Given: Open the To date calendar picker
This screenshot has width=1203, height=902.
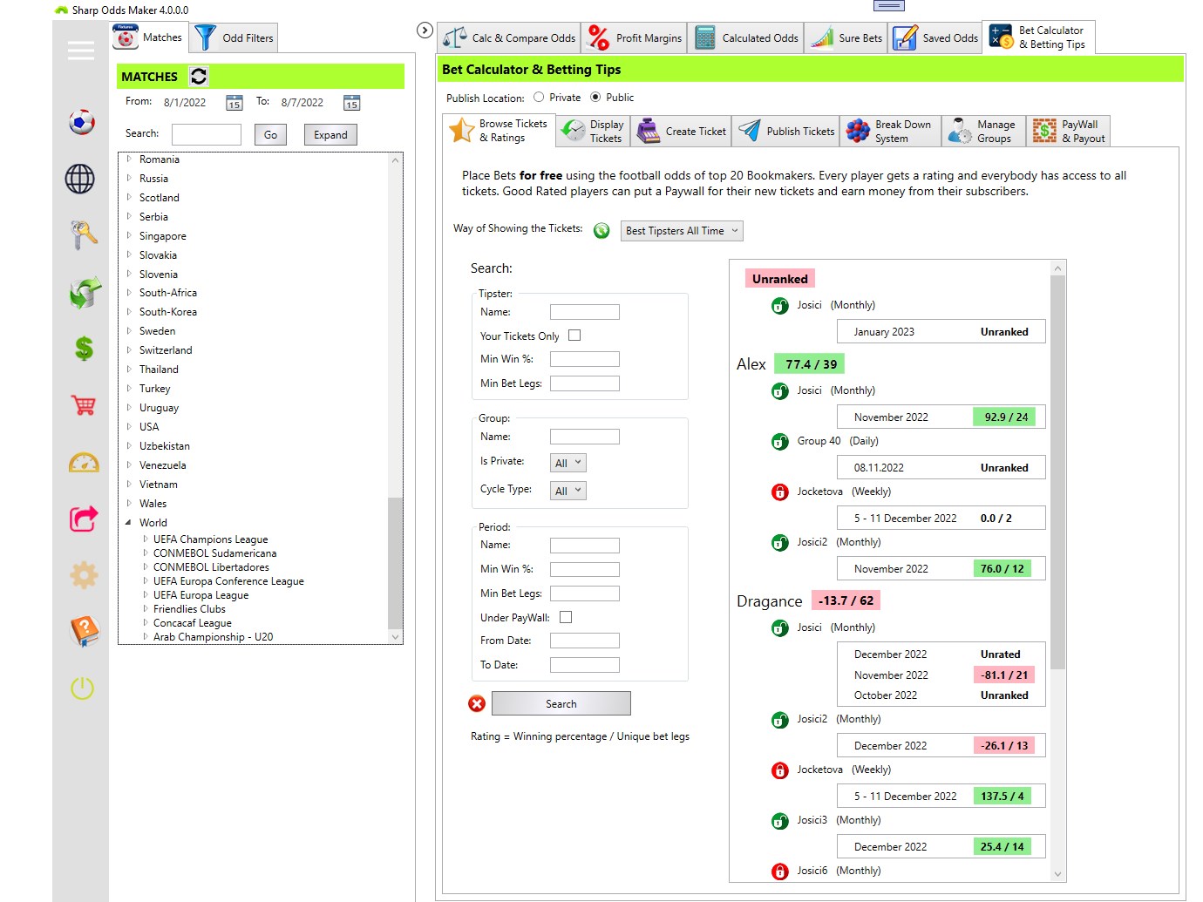Looking at the screenshot, I should click(x=351, y=103).
